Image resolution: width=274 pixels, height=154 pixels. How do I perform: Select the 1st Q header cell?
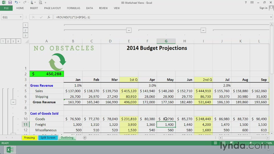click(x=129, y=80)
